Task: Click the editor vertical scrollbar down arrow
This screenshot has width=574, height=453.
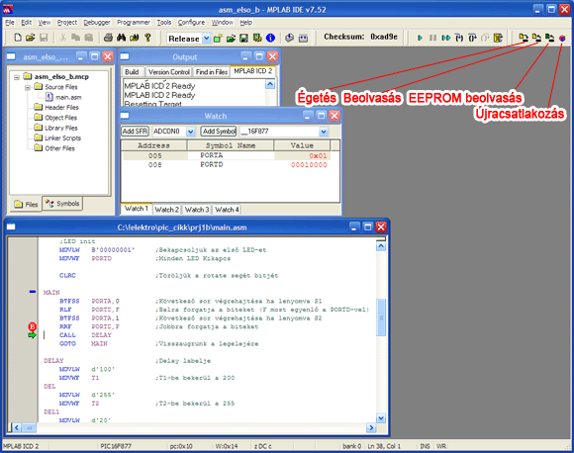Action: 381,417
